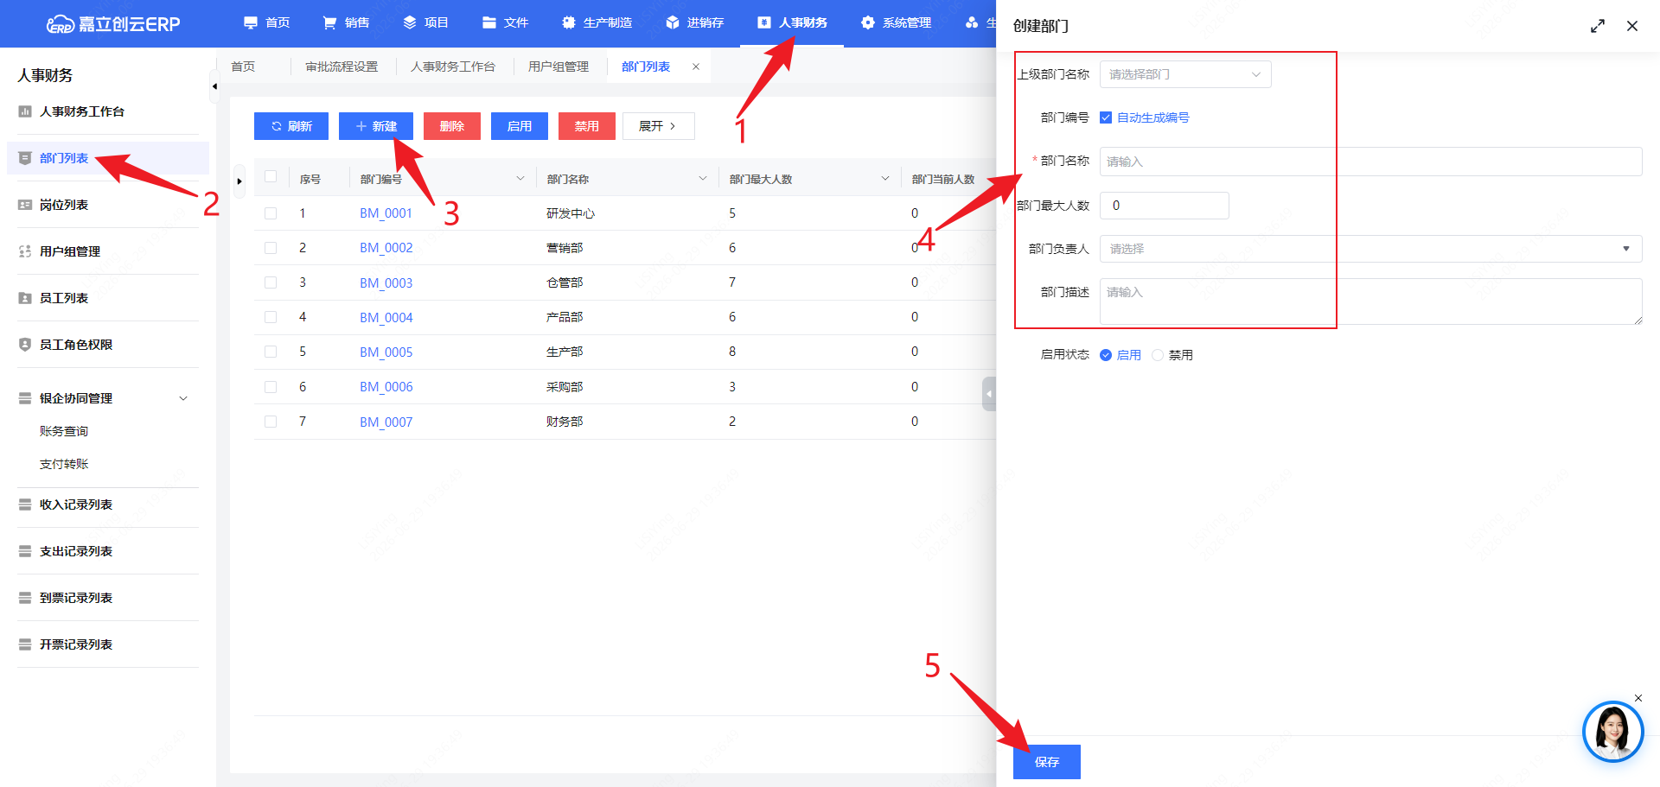Collapse the left sidebar arrow
The width and height of the screenshot is (1660, 787).
214,86
